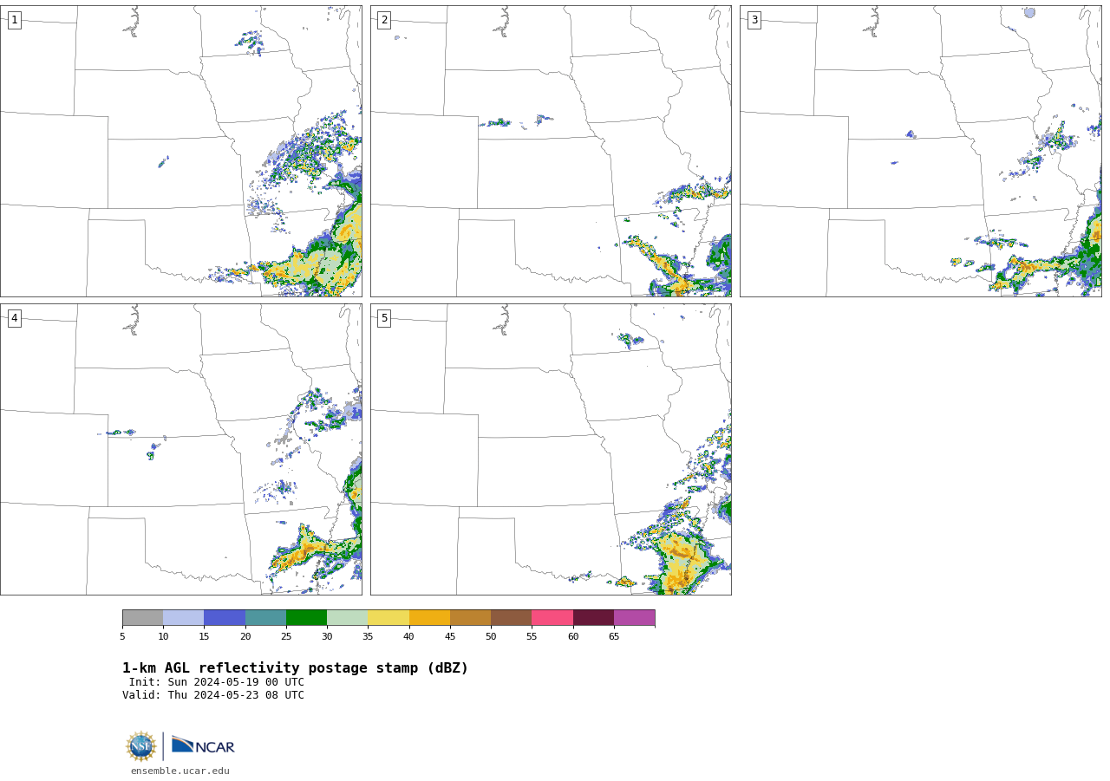Click the pink 55-60 dBZ swatch
Screen dimensions: 1110x781
[x=552, y=618]
